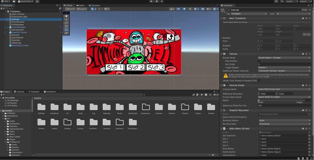Switch to the Simulator tab
Viewport: 314px width, 160px height.
[94, 5]
